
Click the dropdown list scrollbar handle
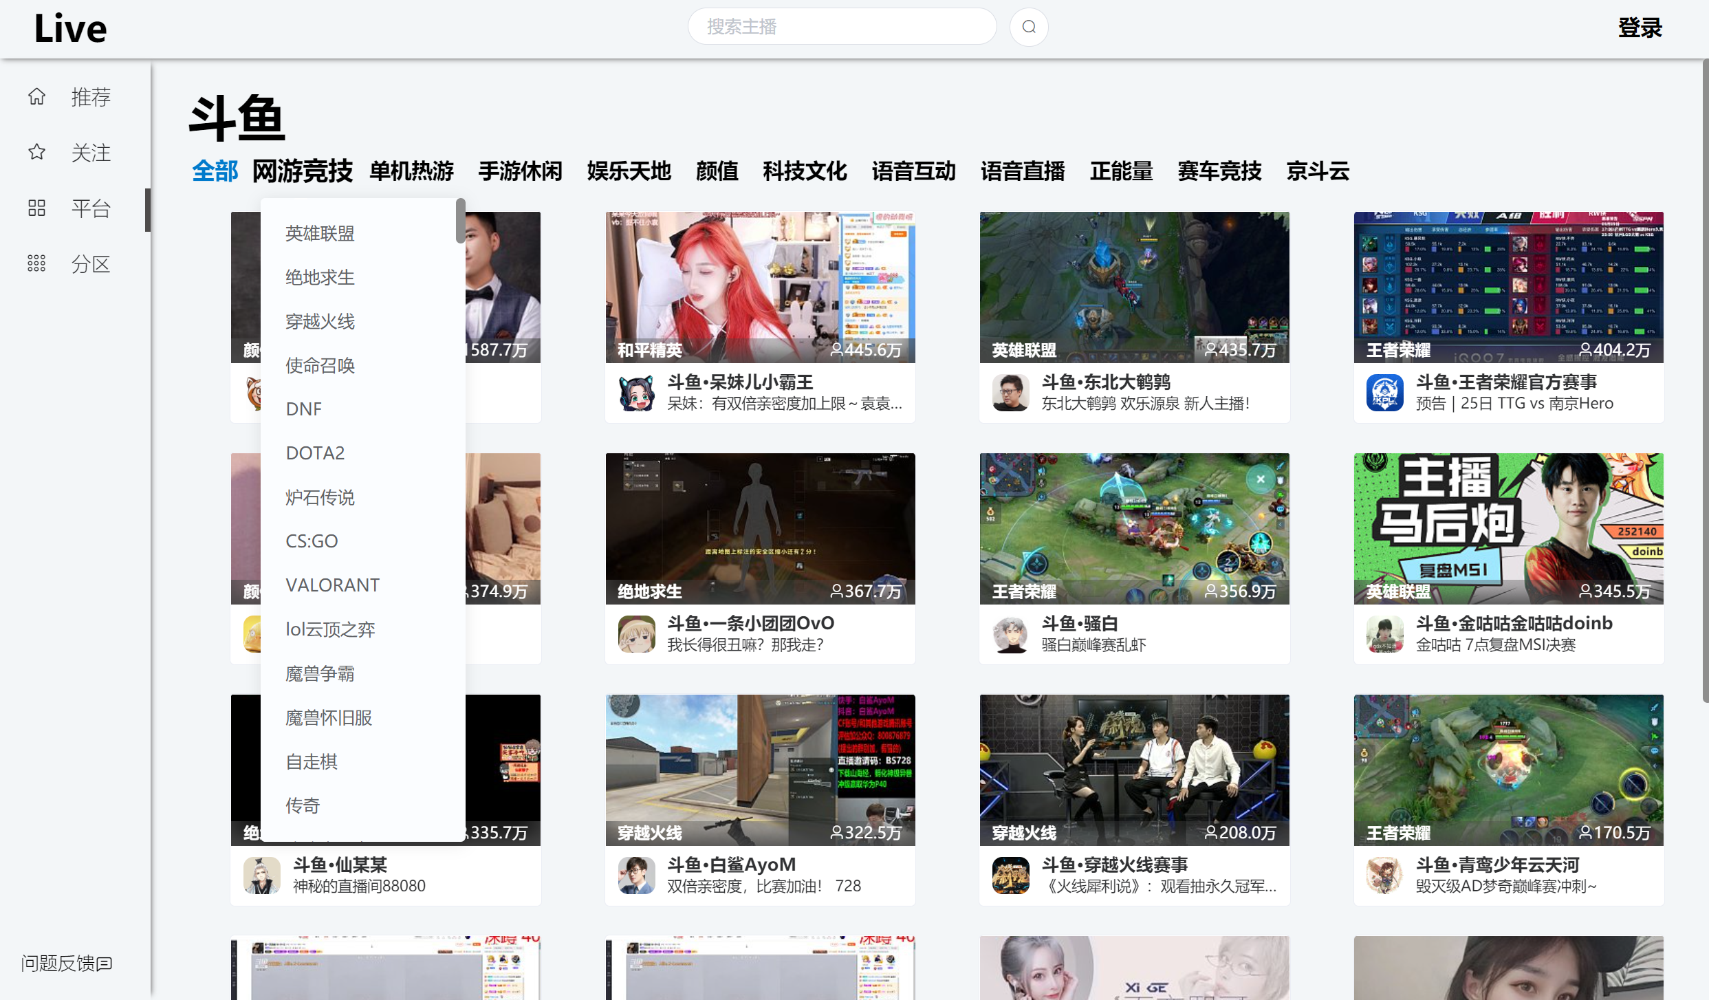[x=460, y=221]
